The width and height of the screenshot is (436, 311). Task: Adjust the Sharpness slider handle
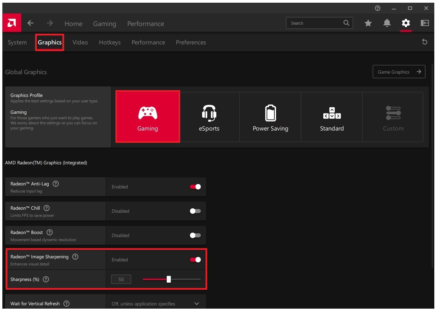[169, 279]
